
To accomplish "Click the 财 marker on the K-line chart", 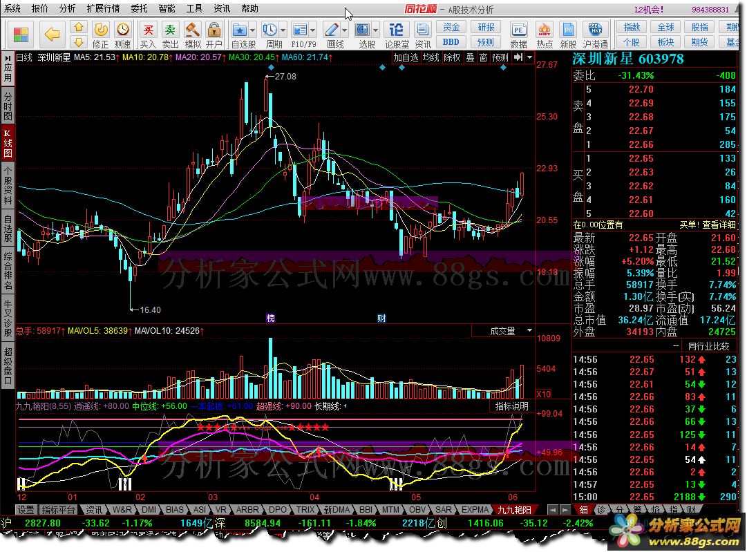I will coord(381,318).
